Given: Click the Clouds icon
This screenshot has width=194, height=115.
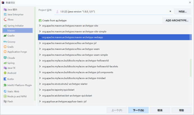Looking at the screenshot, I should 5,58.
